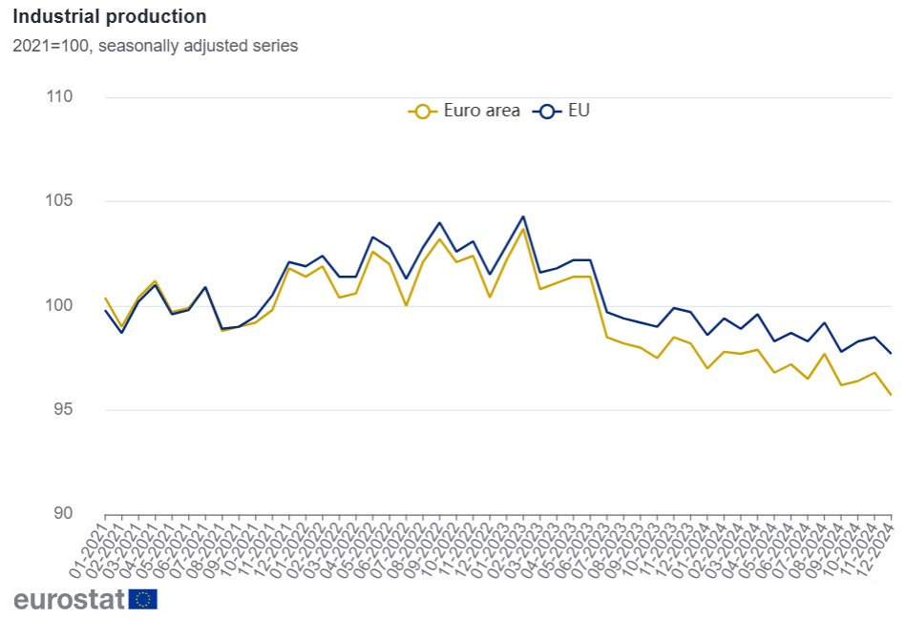Click the EU flag icon beside eurostat
This screenshot has width=906, height=618.
point(146,599)
